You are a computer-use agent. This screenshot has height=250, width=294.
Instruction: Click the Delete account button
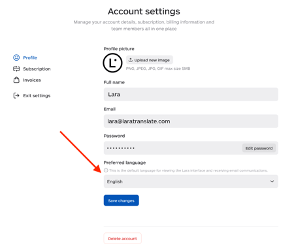(x=123, y=238)
